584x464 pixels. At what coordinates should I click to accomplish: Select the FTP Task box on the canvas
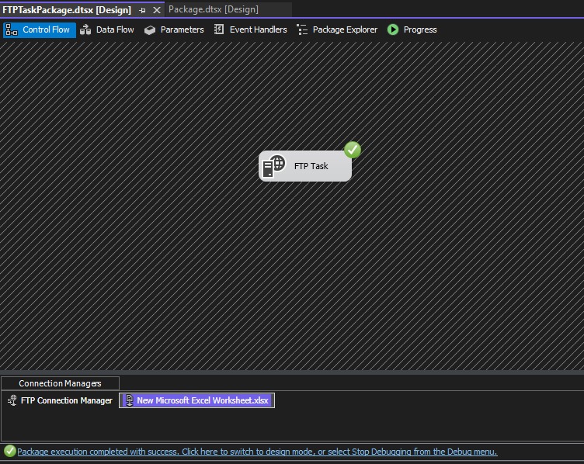(305, 166)
